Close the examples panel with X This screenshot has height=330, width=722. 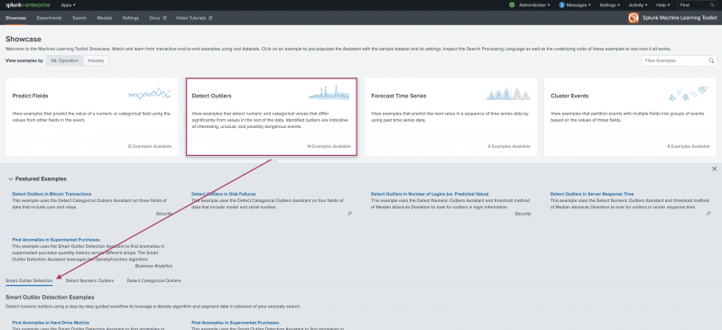[714, 169]
